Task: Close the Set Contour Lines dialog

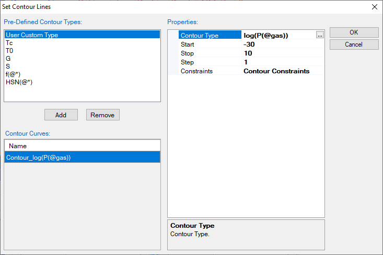Action: (374, 7)
